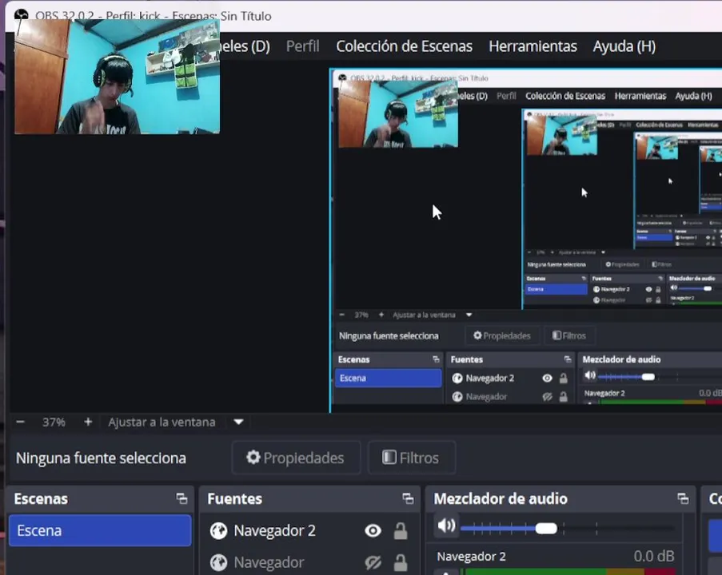
Task: Click nested preview's Herramientas menu
Action: pos(640,96)
